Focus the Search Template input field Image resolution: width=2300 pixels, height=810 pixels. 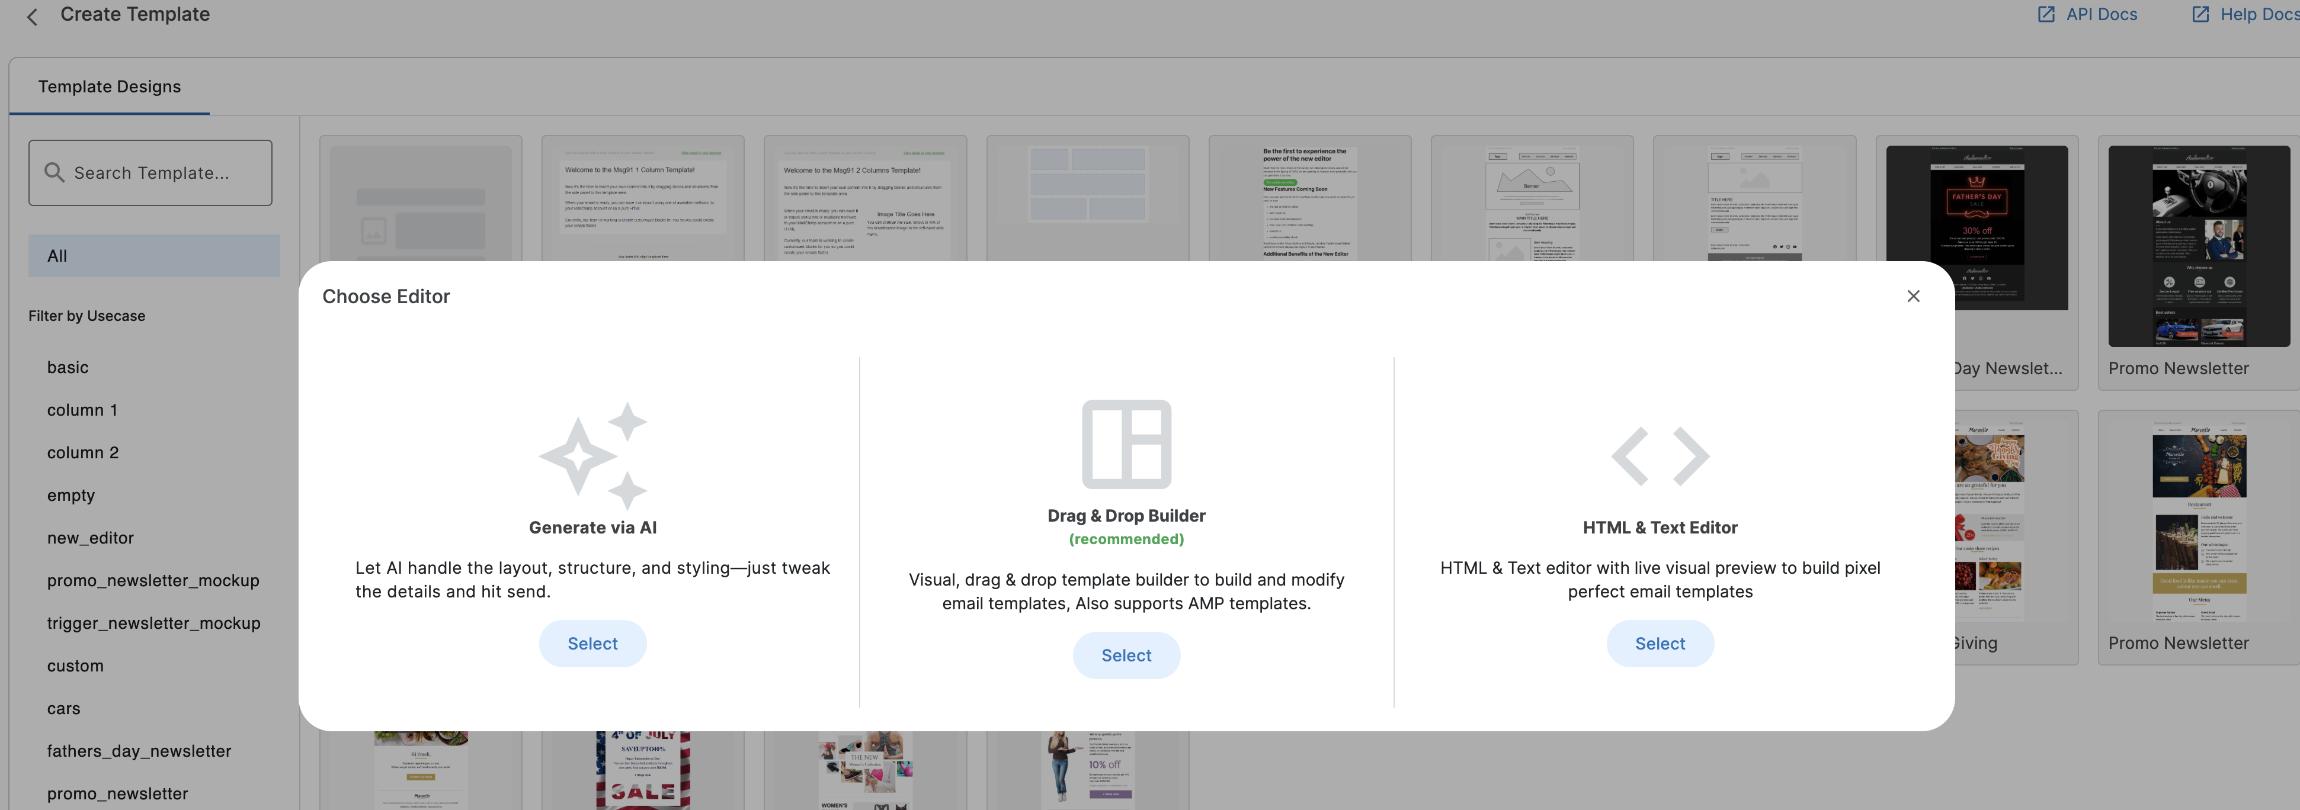[150, 172]
